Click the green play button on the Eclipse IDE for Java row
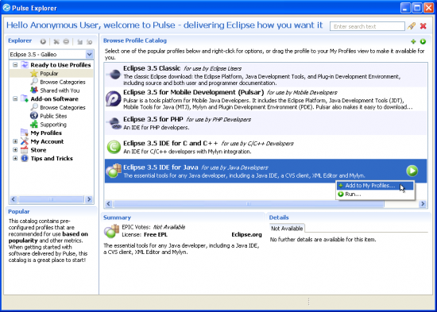Image resolution: width=437 pixels, height=312 pixels. pos(412,171)
